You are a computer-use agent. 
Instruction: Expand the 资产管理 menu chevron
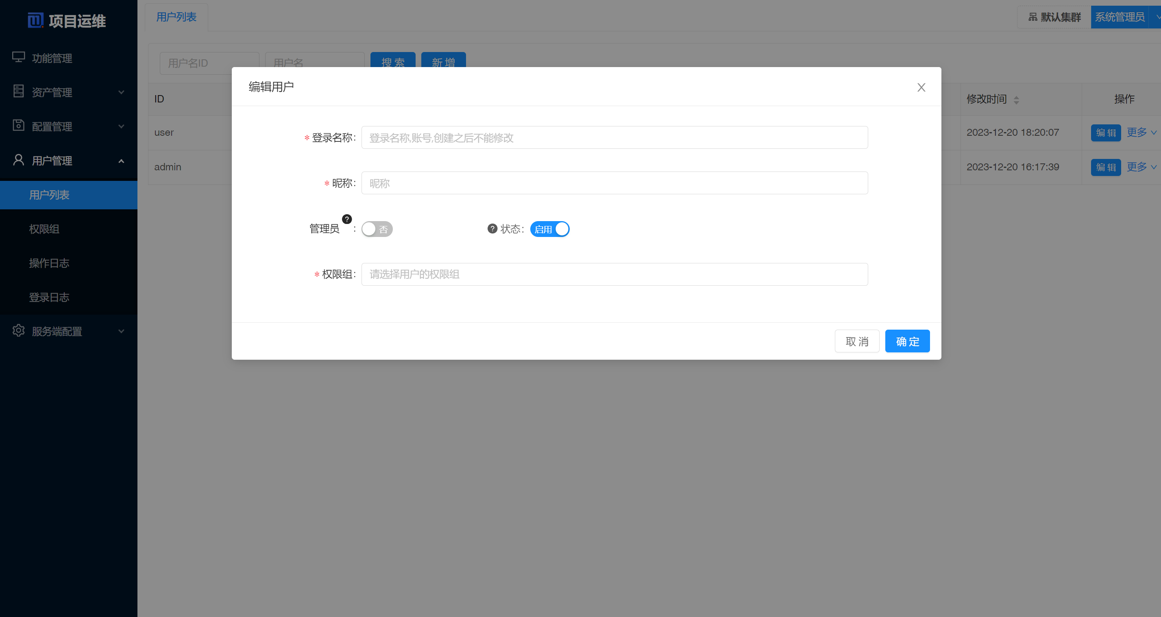pos(121,91)
